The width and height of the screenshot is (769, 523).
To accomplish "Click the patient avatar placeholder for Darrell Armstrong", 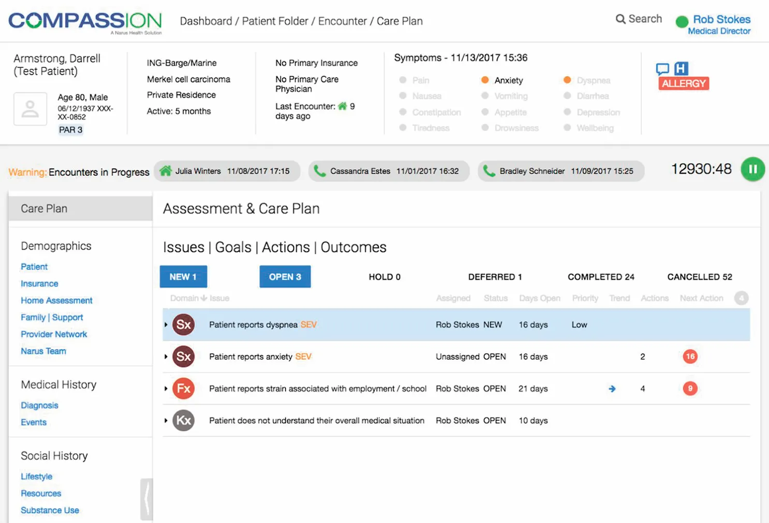I will coord(30,109).
